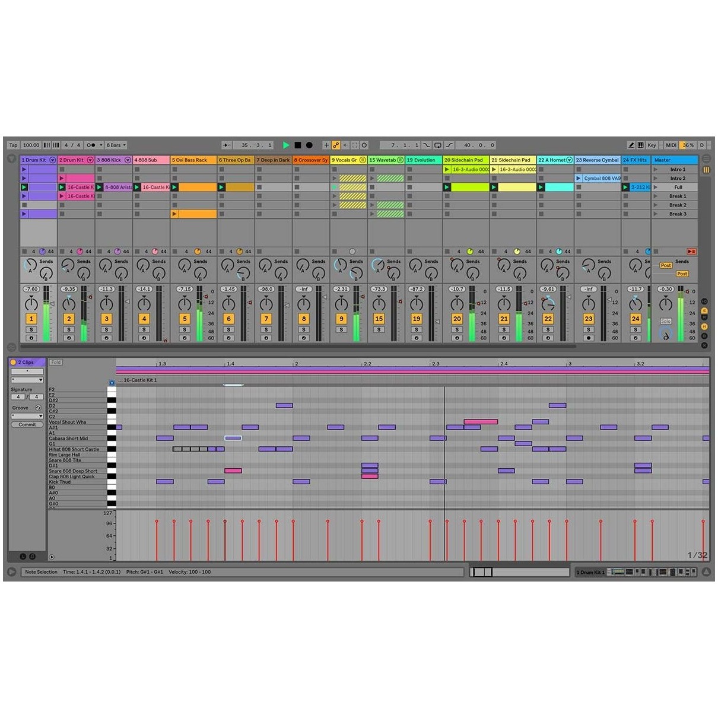Click the Automation Arm icon in transport
This screenshot has height=718, width=718.
pos(336,145)
